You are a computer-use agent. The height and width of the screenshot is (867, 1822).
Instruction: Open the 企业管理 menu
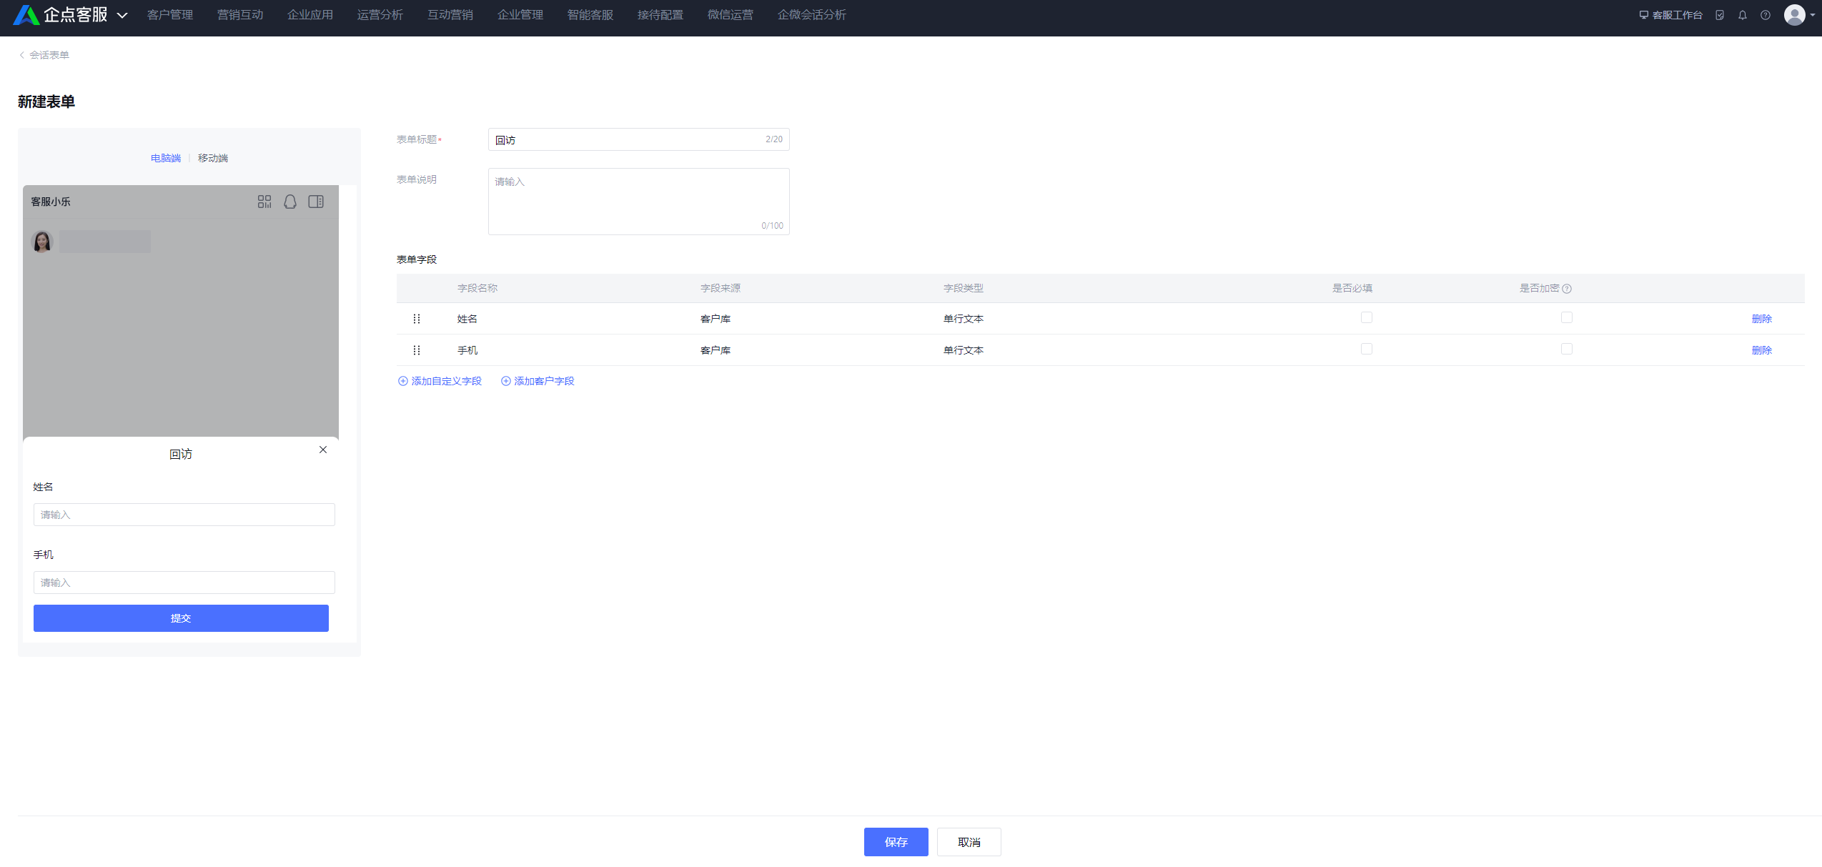coord(520,15)
